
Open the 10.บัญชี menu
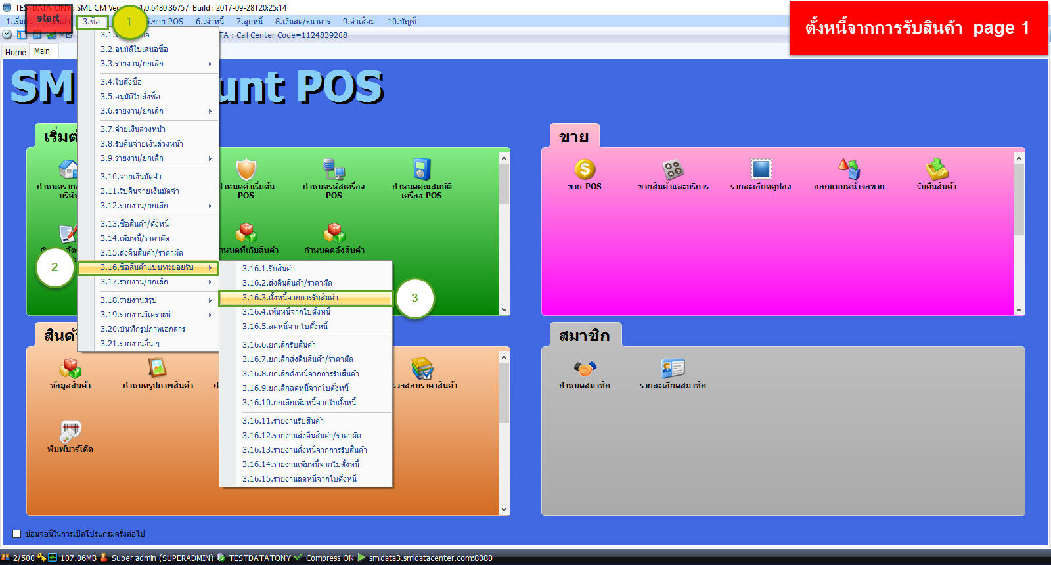point(402,22)
